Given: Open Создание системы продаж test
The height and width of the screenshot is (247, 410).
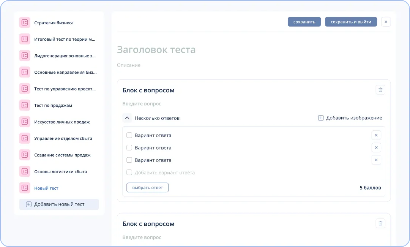Looking at the screenshot, I should [62, 155].
